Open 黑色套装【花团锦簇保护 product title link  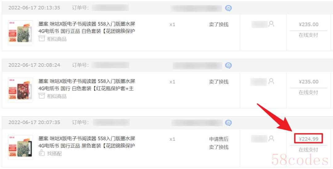point(87,142)
